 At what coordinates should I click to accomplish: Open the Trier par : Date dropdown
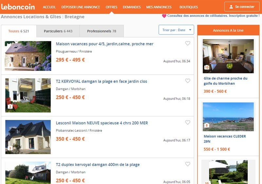click(x=176, y=30)
